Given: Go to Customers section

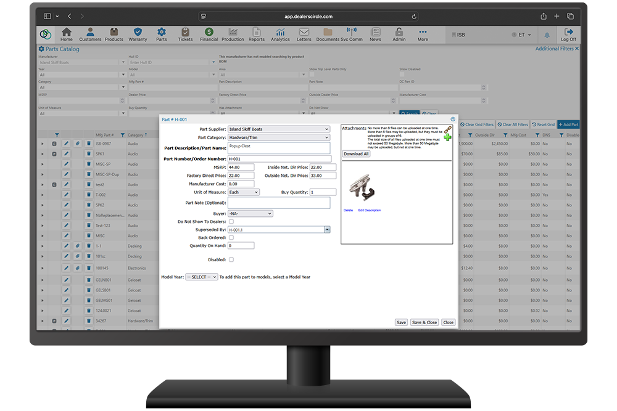Looking at the screenshot, I should (x=90, y=35).
